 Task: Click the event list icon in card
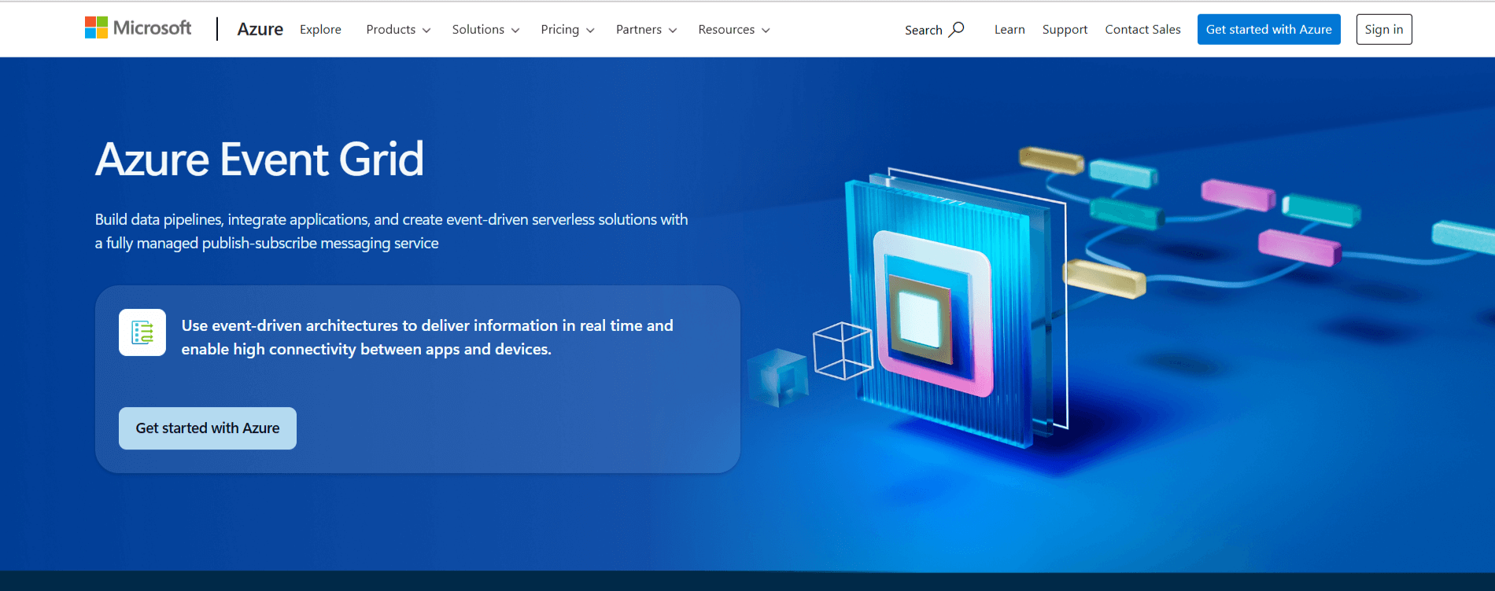[142, 332]
